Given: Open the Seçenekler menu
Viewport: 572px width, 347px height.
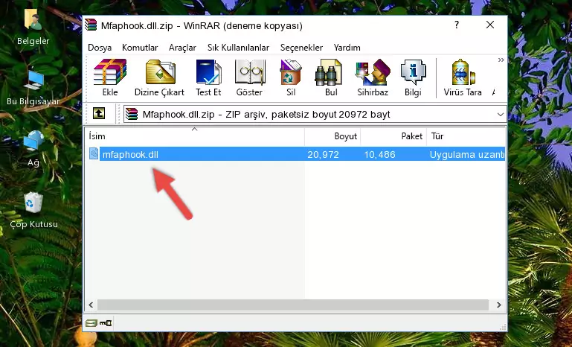Looking at the screenshot, I should click(x=301, y=48).
